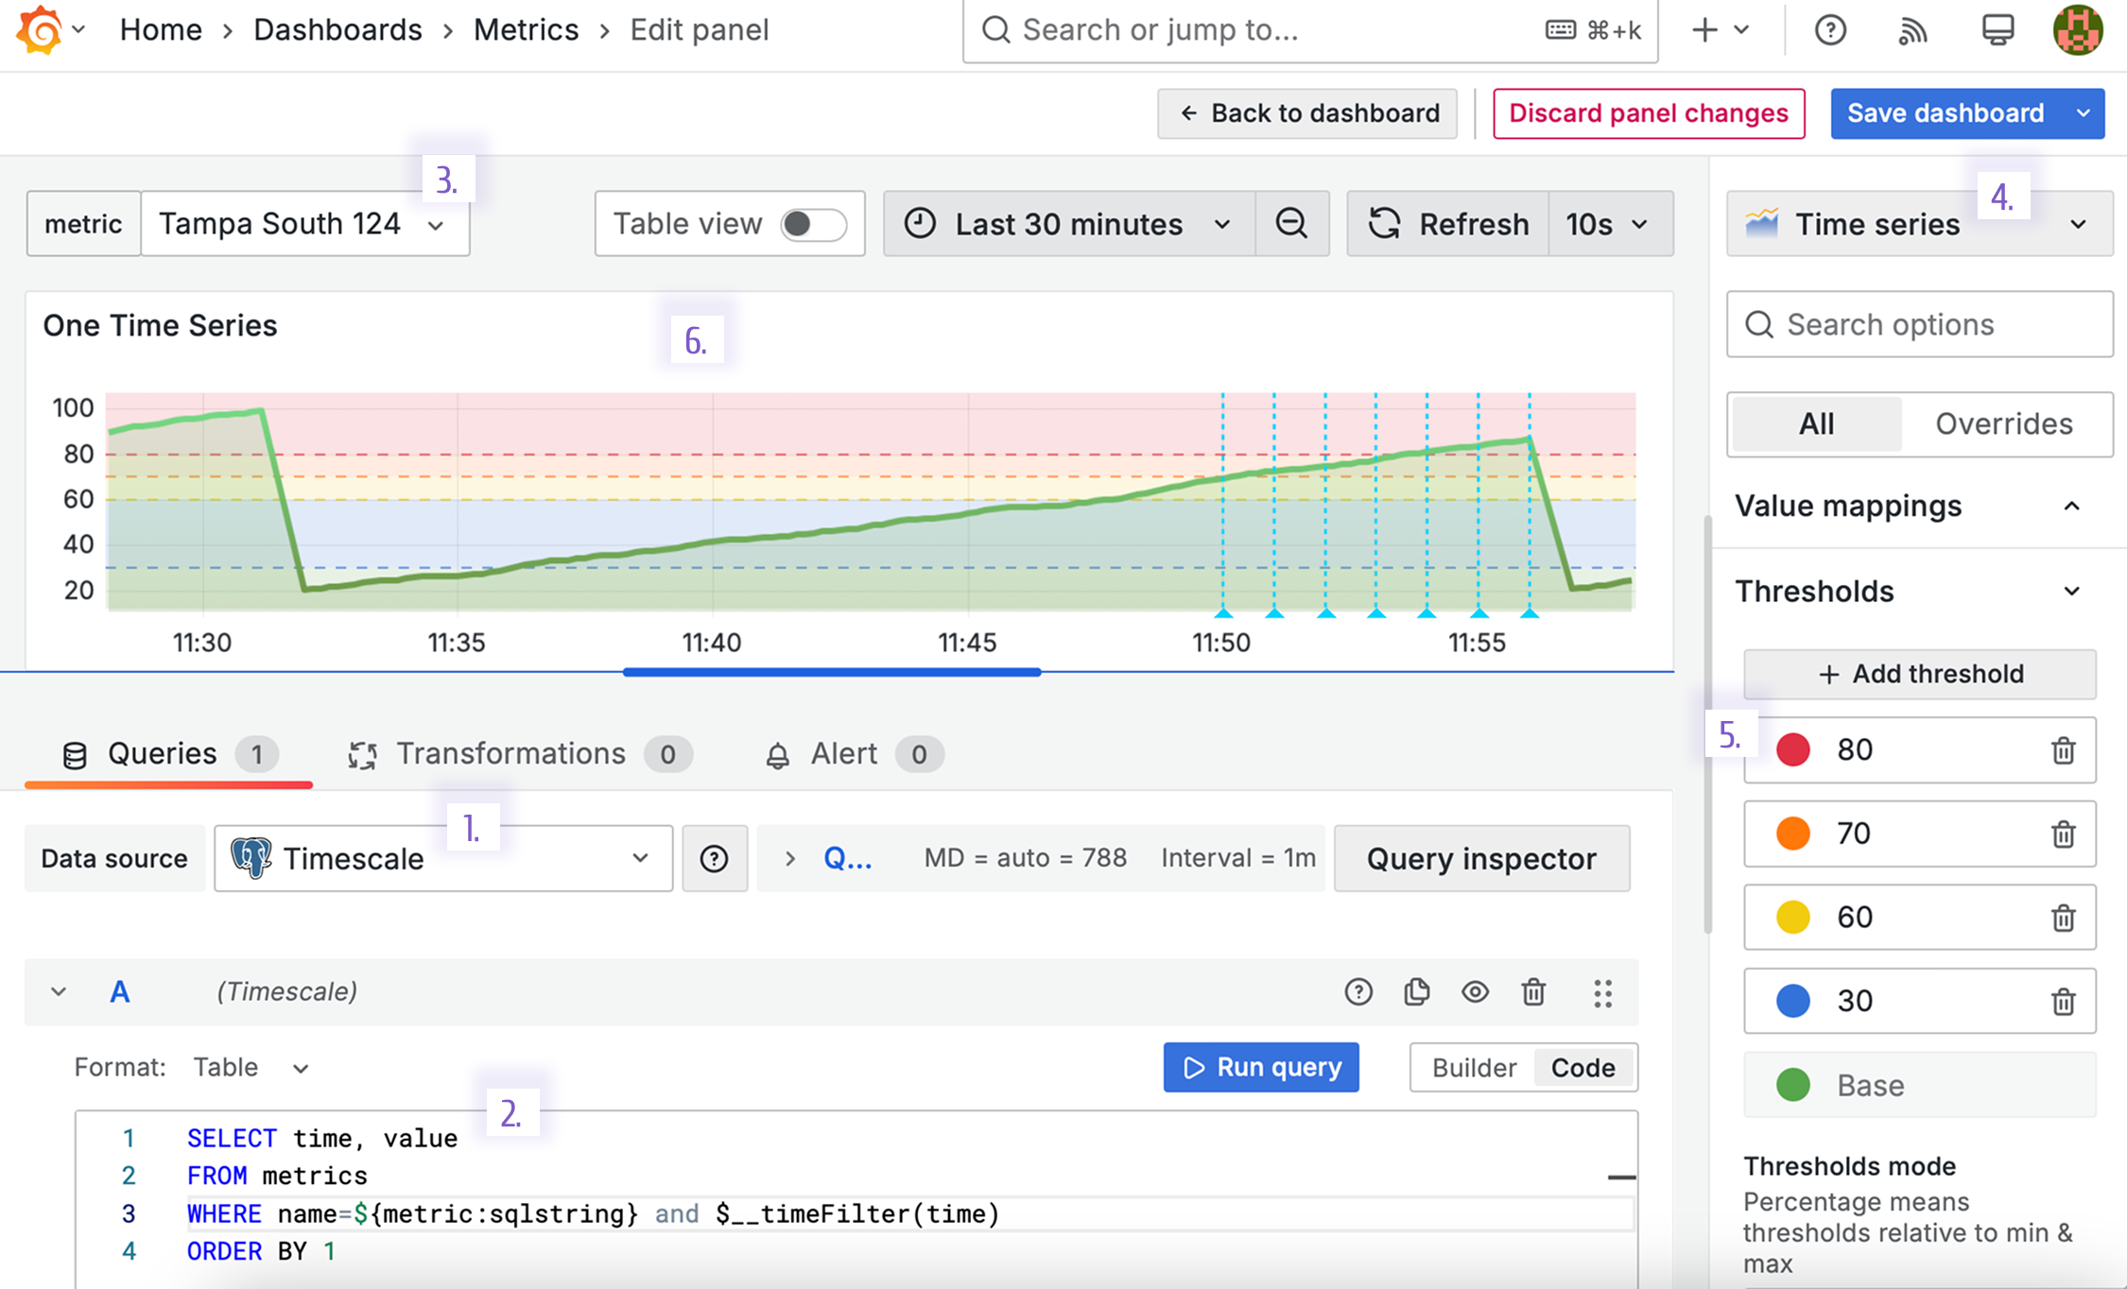
Task: Expand the query options chevron
Action: tap(790, 858)
